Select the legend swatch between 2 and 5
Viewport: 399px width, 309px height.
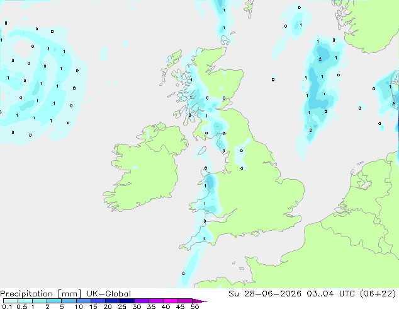coord(54,301)
